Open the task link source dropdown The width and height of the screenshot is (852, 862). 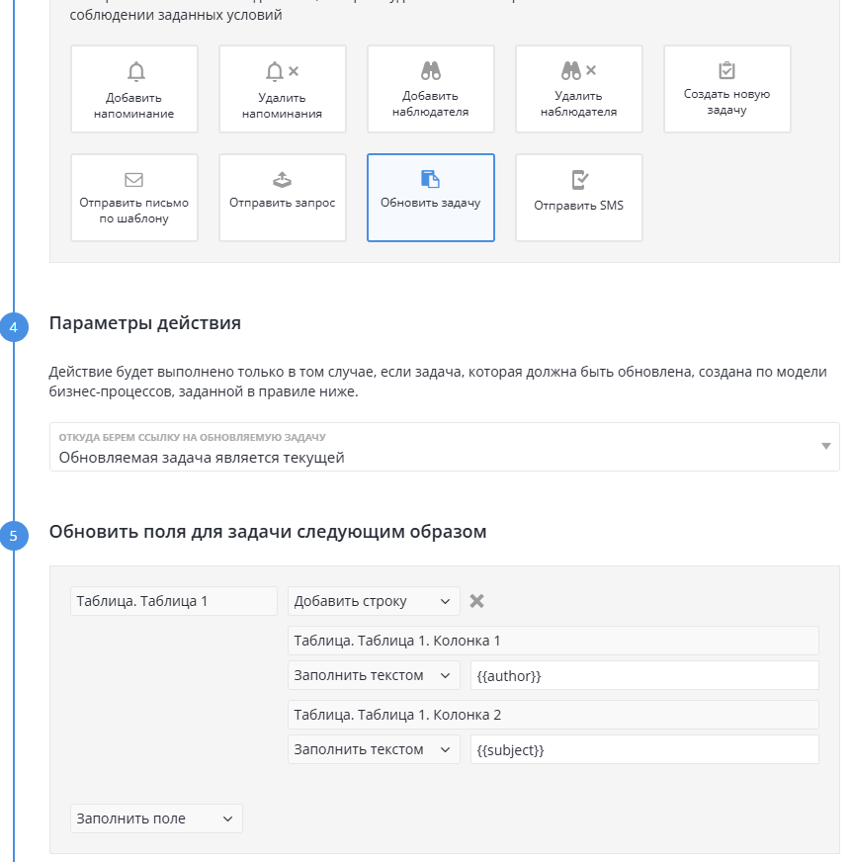click(444, 448)
